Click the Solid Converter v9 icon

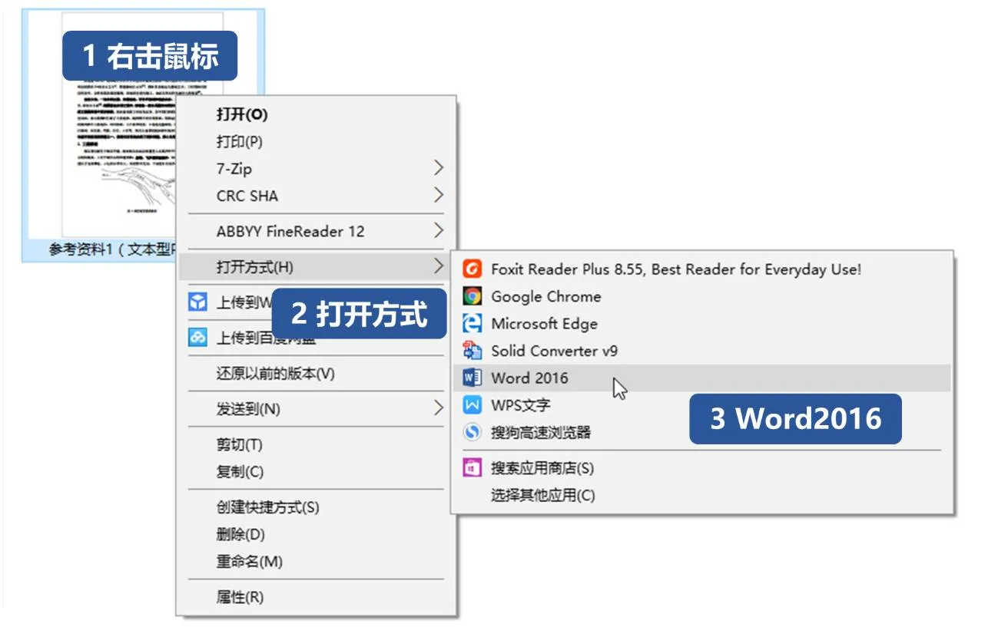point(472,351)
